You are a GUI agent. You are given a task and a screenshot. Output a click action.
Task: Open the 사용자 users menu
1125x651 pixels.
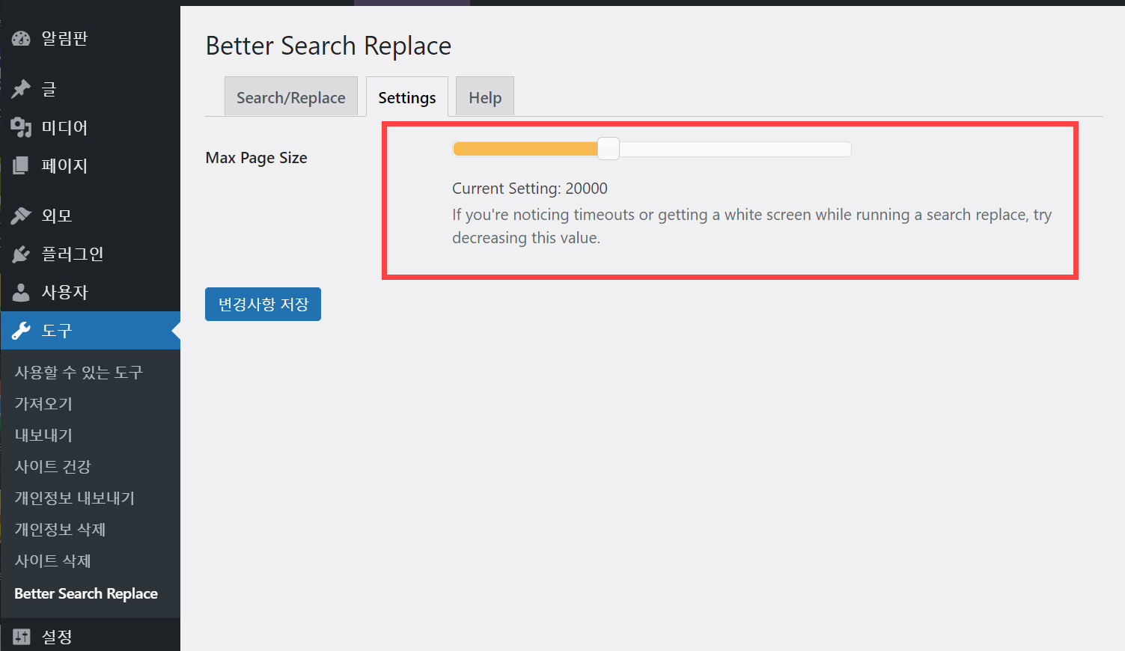[x=90, y=292]
